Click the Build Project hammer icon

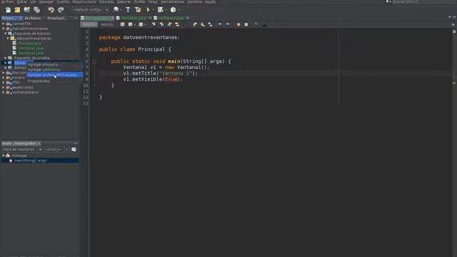(x=128, y=9)
